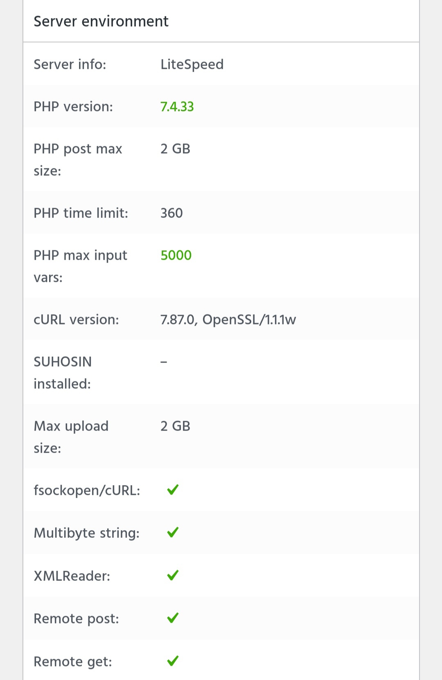Click the cURL version label

(x=76, y=320)
